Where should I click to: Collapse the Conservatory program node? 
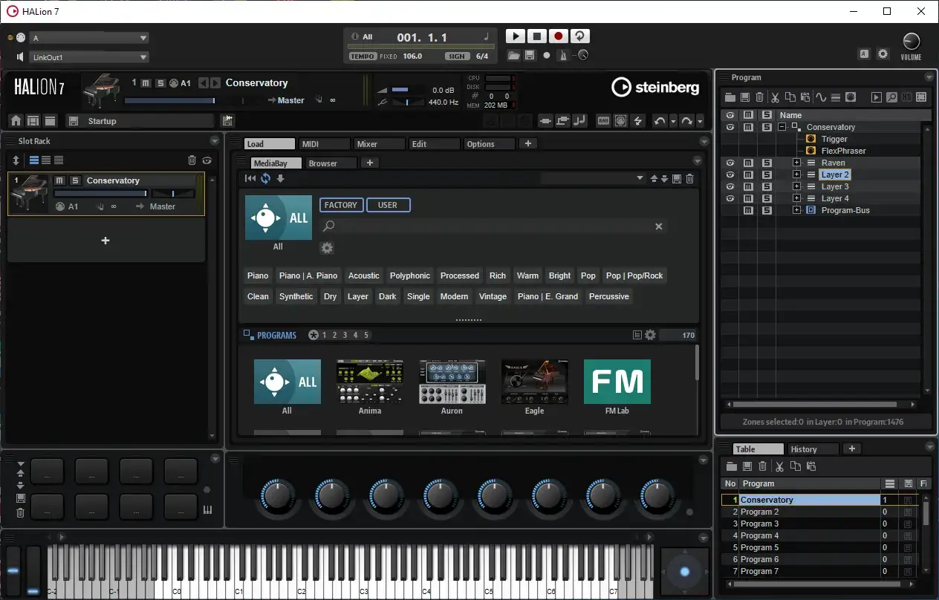click(782, 127)
